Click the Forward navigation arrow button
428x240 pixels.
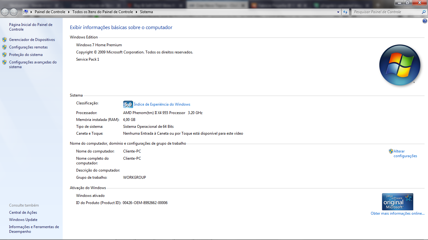click(13, 12)
